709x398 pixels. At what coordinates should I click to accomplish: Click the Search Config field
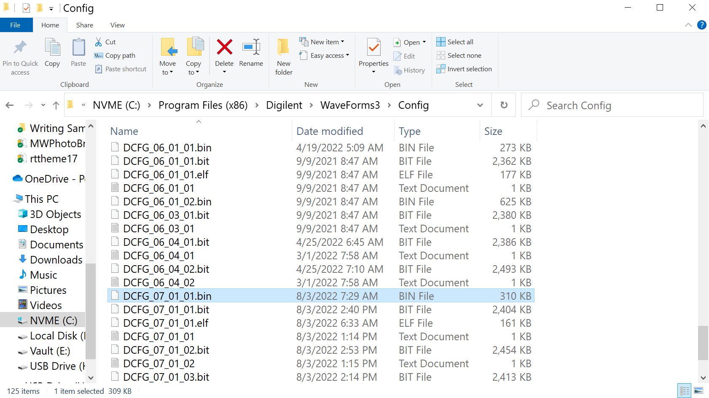pyautogui.click(x=612, y=105)
